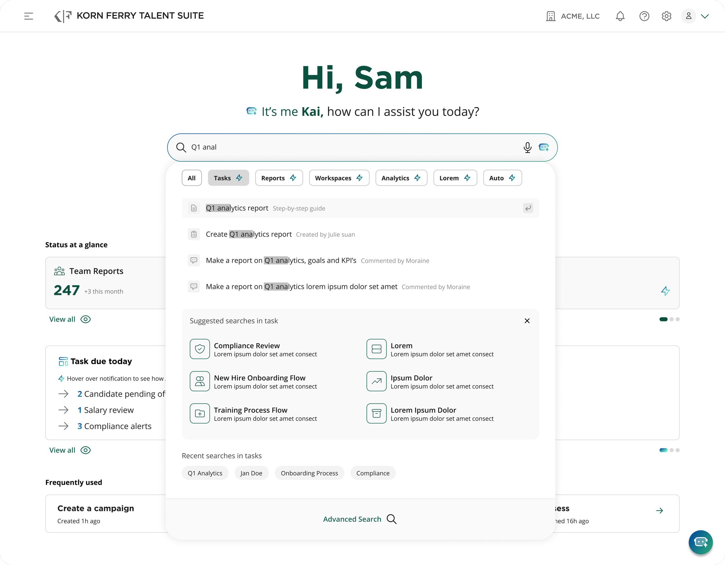Viewport: 725px width, 565px height.
Task: Click the Kai assistant icon in search bar
Action: coord(543,147)
